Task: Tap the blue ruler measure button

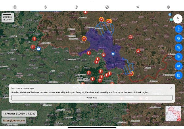Action: click(179, 76)
